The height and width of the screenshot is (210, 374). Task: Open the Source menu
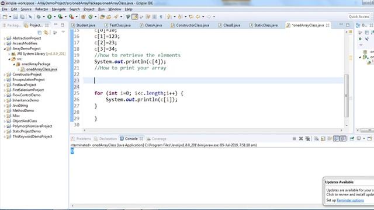[26, 9]
